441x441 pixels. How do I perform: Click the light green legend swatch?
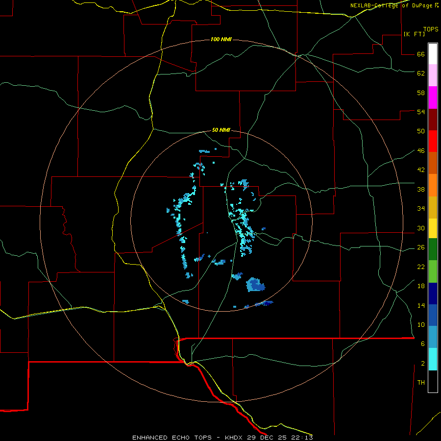[433, 271]
